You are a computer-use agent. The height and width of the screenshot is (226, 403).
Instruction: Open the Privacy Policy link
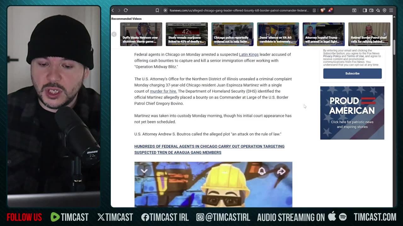pos(332,56)
